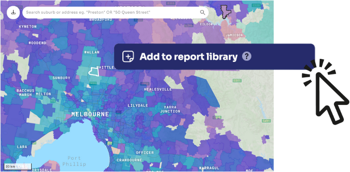This screenshot has height=172, width=350.
Task: Click the YARRA JUNCTION map label
Action: [170, 109]
